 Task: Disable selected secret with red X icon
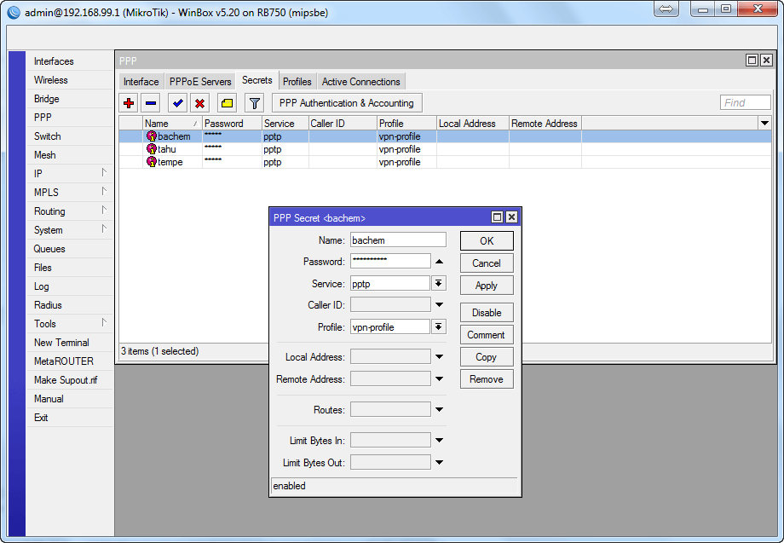point(199,103)
